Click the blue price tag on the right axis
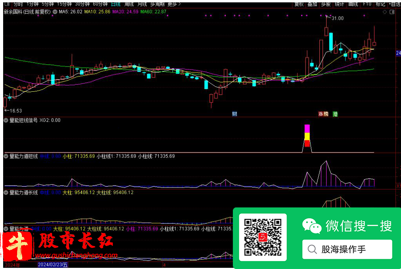This screenshot has width=401, height=269. pyautogui.click(x=398, y=53)
